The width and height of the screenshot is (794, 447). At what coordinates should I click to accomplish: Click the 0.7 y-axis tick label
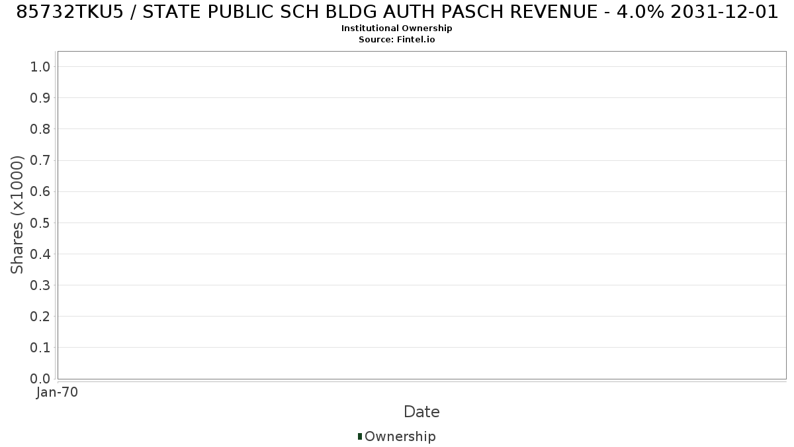(40, 160)
